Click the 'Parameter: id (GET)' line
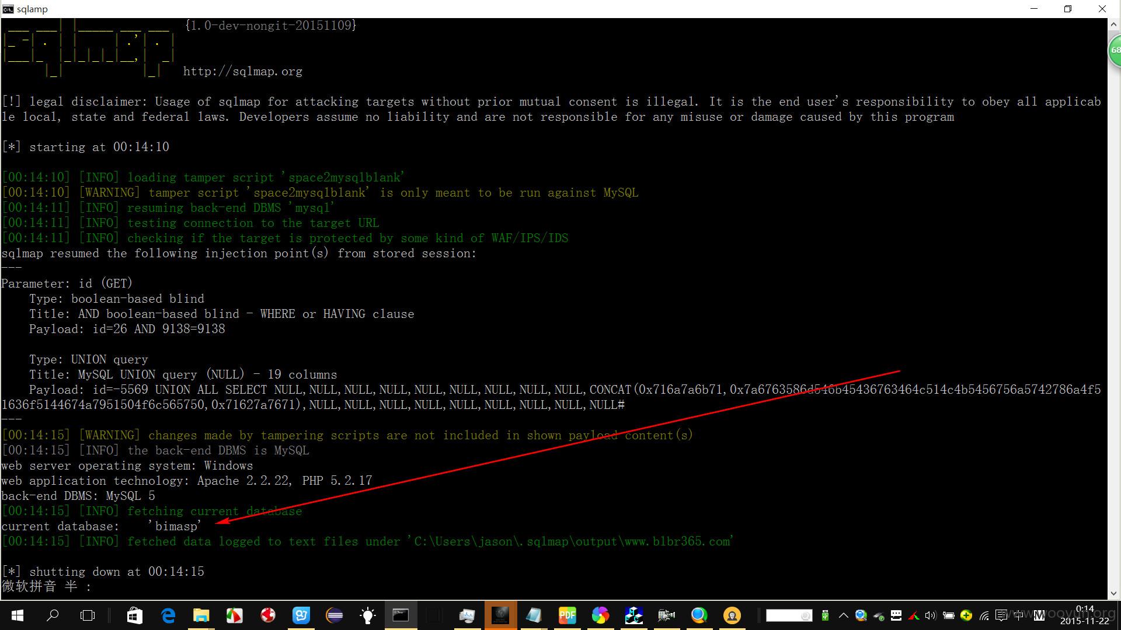Image resolution: width=1121 pixels, height=630 pixels. point(67,283)
